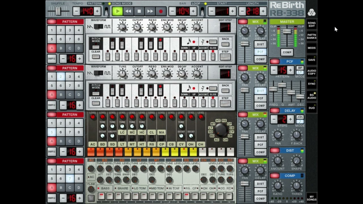Select the BD instrument on the 808

[x=102, y=144]
